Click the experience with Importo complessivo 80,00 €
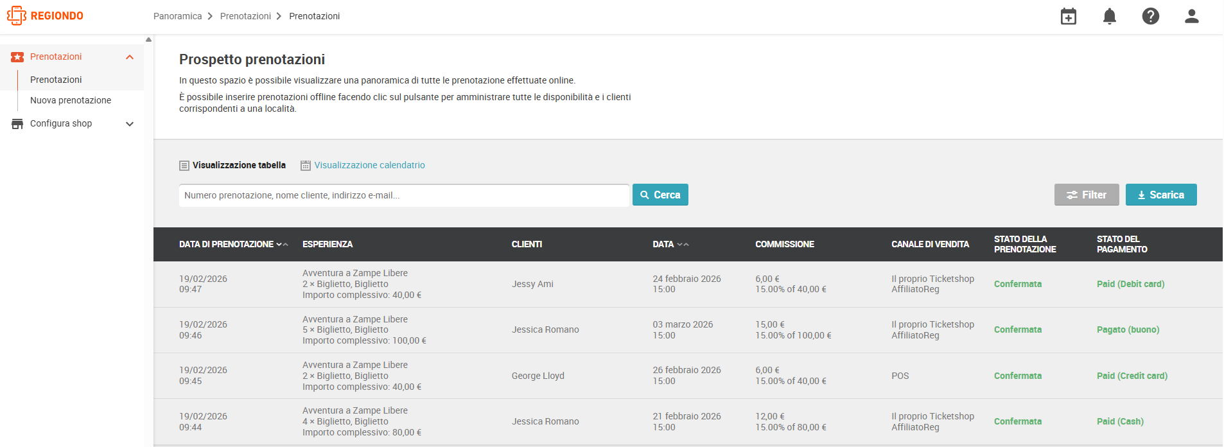The image size is (1224, 447). coord(362,421)
